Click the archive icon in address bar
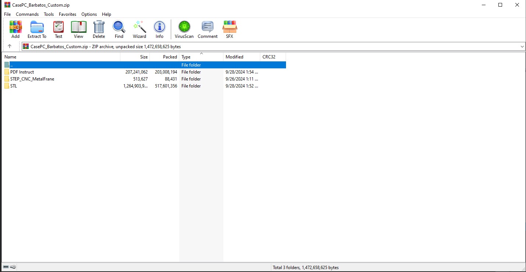526x272 pixels. coord(26,46)
